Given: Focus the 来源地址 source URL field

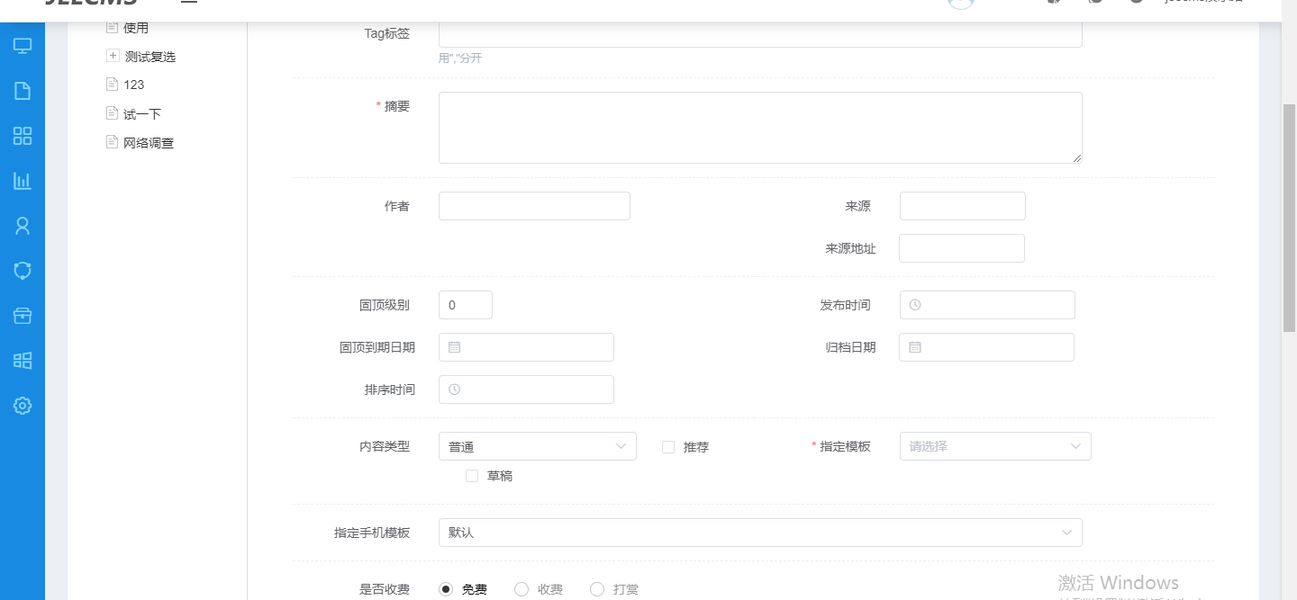Looking at the screenshot, I should (962, 248).
